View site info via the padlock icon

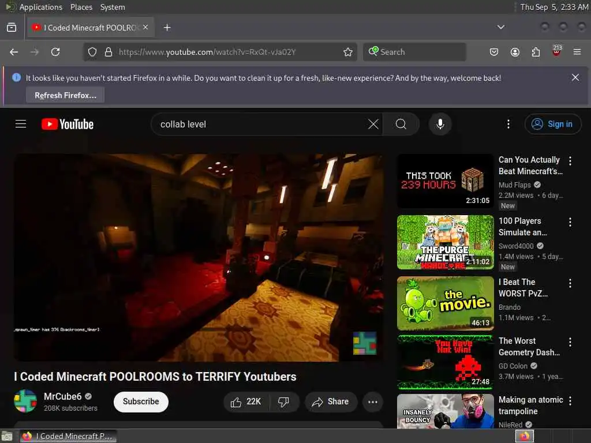click(x=109, y=52)
